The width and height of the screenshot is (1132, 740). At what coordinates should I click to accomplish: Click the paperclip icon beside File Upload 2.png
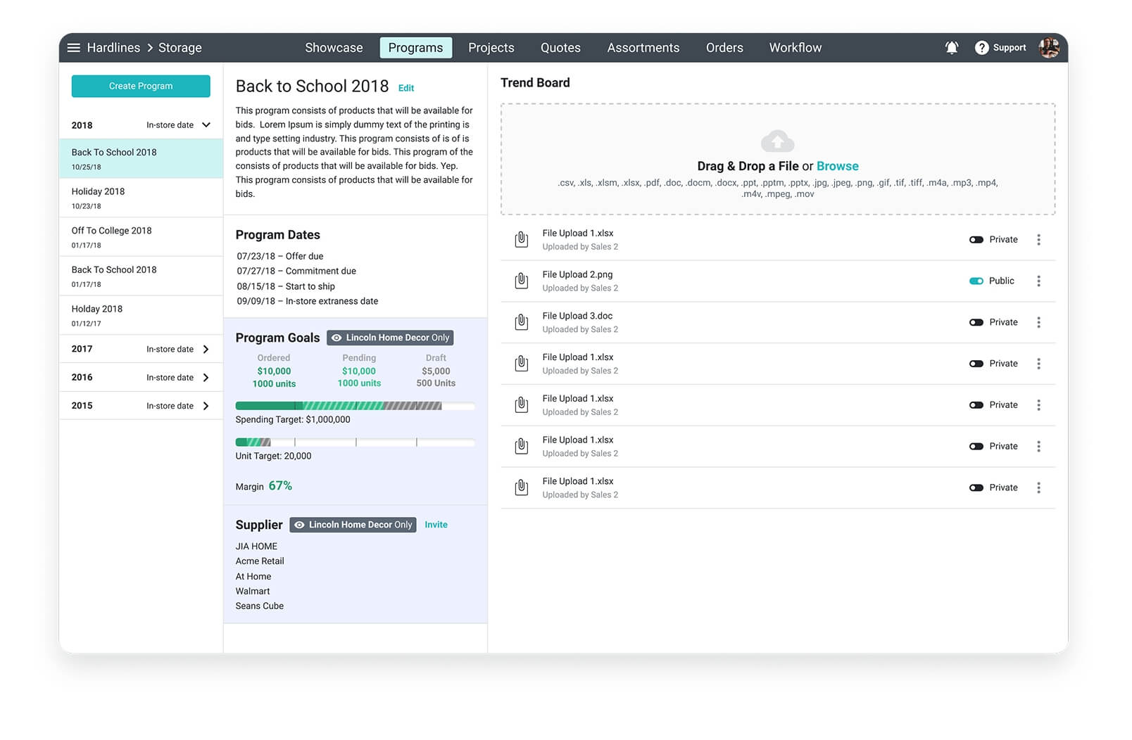521,281
